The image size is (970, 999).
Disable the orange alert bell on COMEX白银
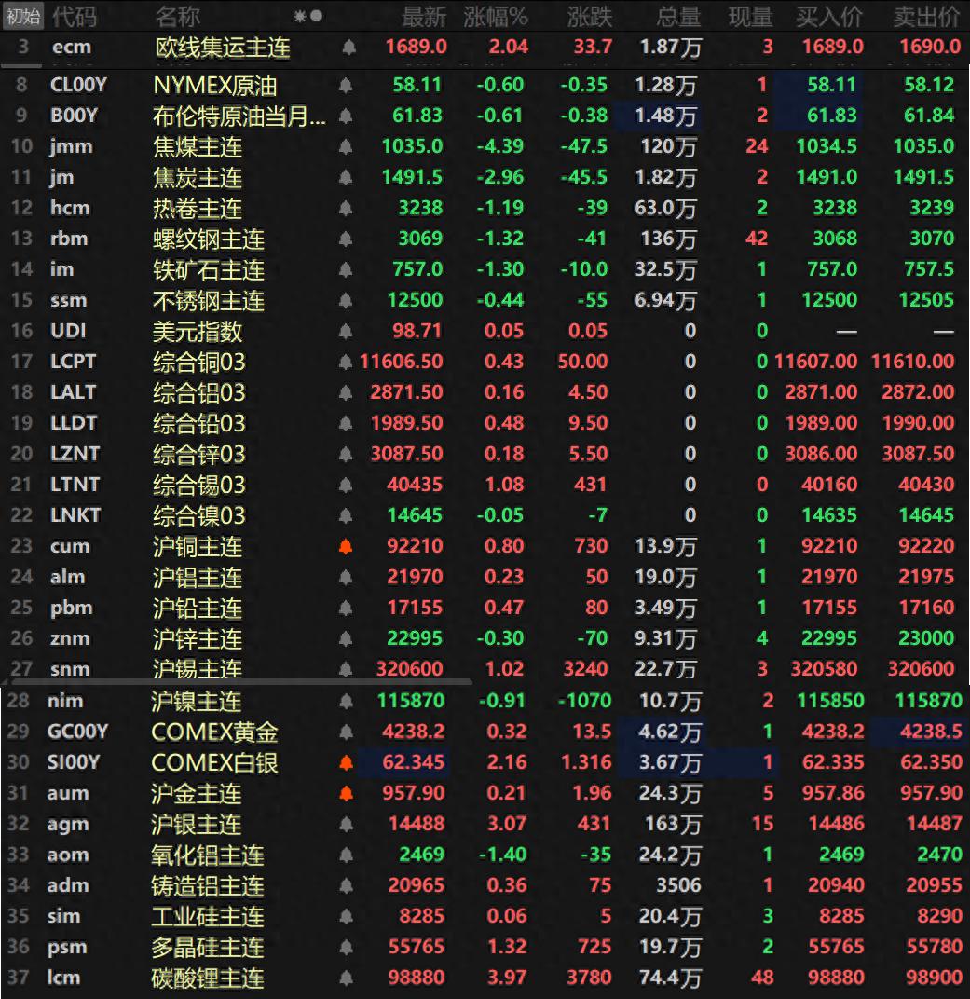coord(346,762)
